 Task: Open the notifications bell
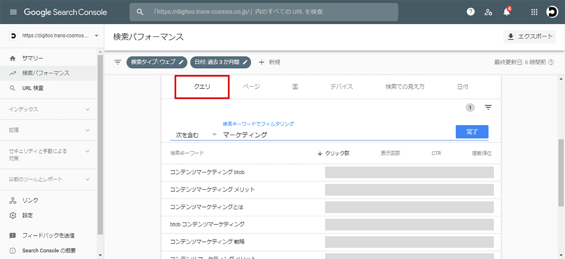[507, 12]
